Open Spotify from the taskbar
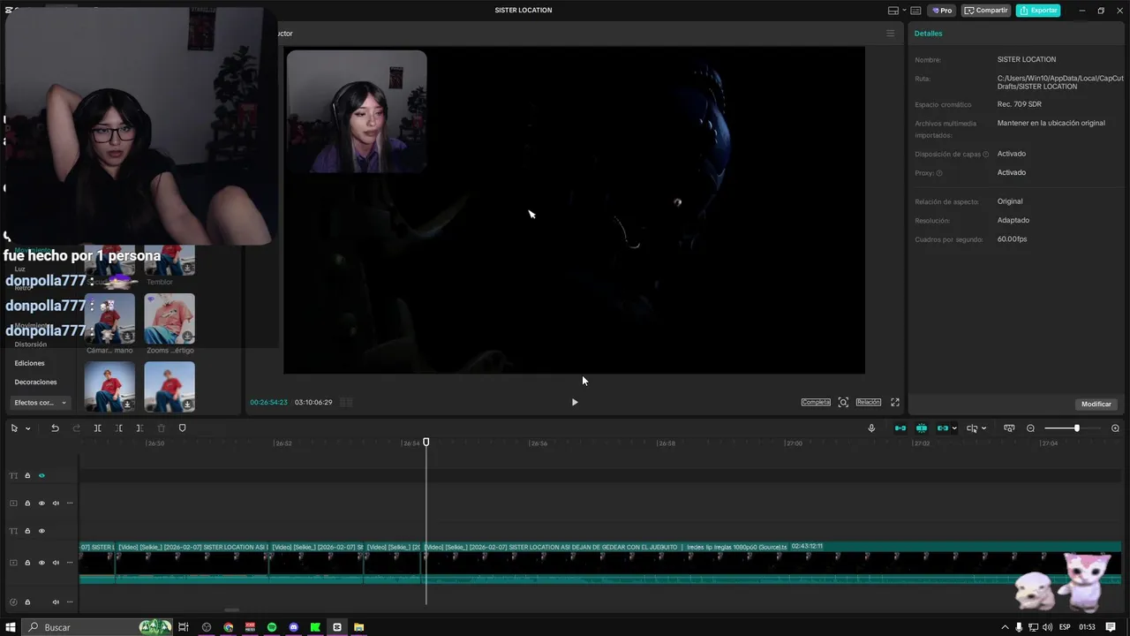Viewport: 1130px width, 636px height. pyautogui.click(x=272, y=627)
